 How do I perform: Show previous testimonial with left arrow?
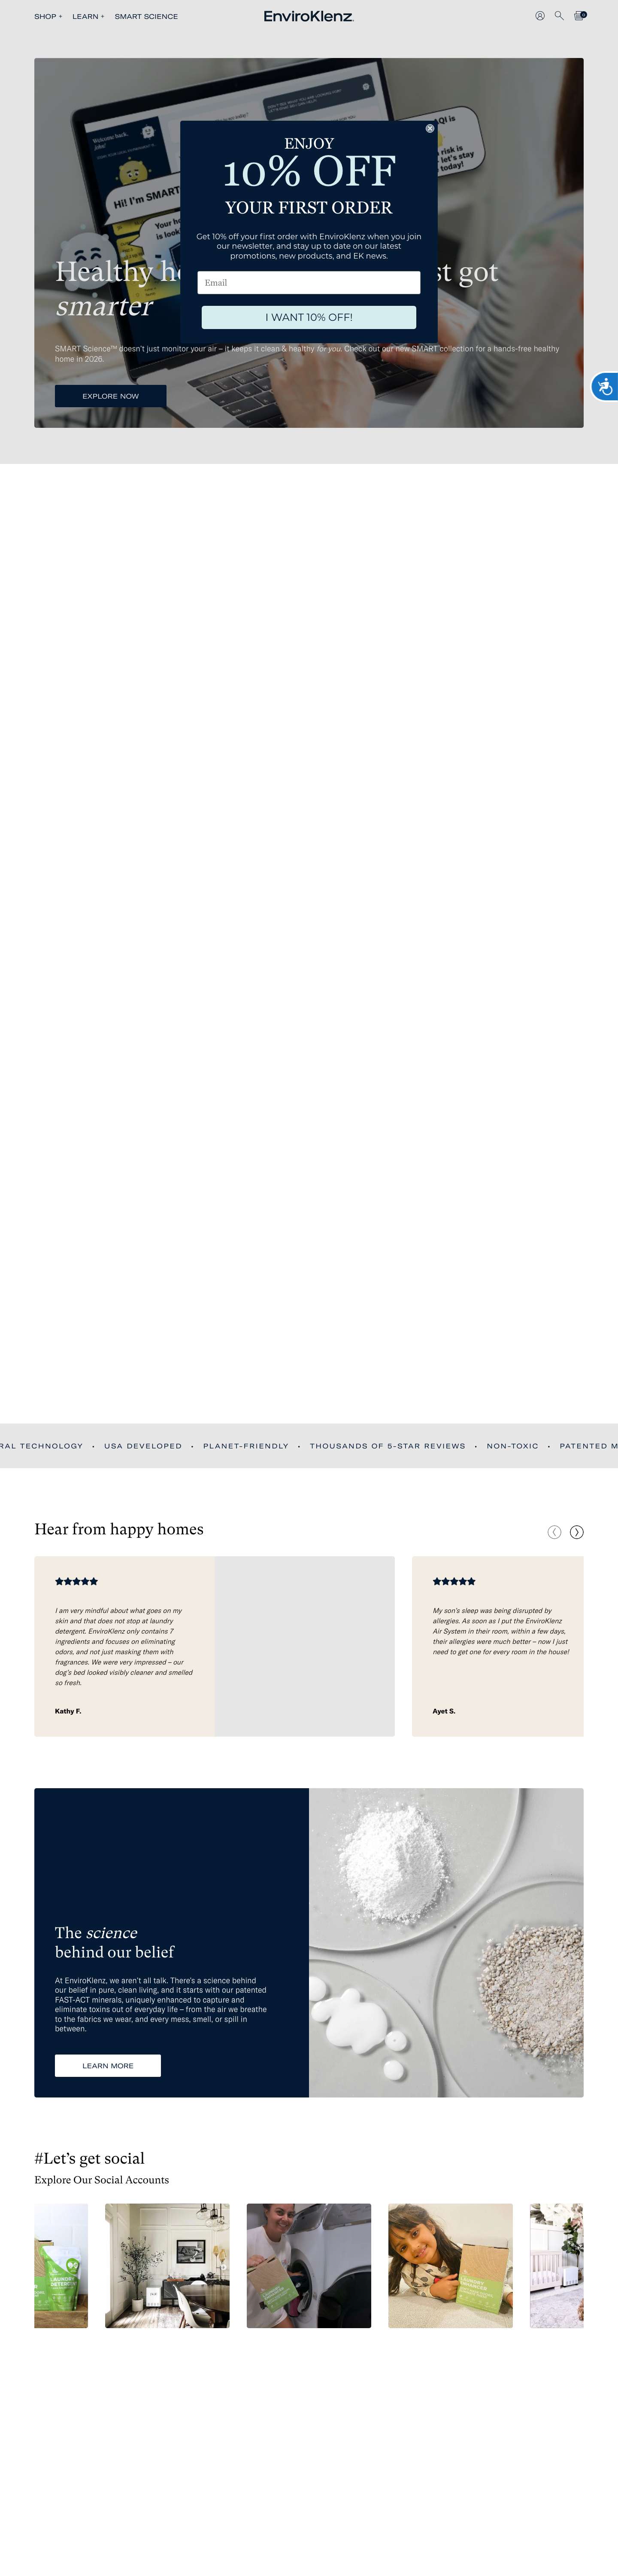[554, 1532]
